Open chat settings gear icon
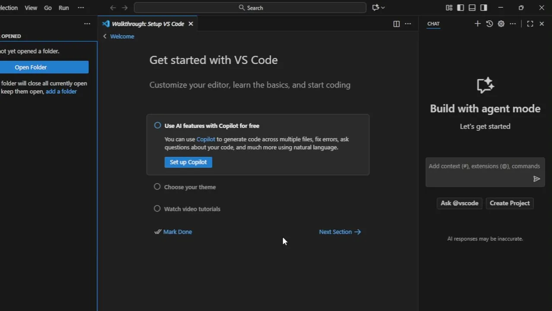The height and width of the screenshot is (311, 552). (x=501, y=24)
